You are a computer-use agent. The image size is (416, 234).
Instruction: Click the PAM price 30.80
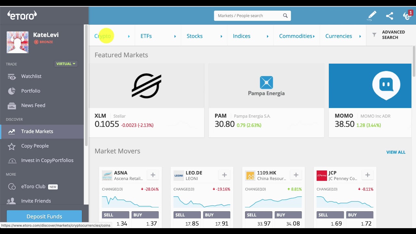coord(225,124)
